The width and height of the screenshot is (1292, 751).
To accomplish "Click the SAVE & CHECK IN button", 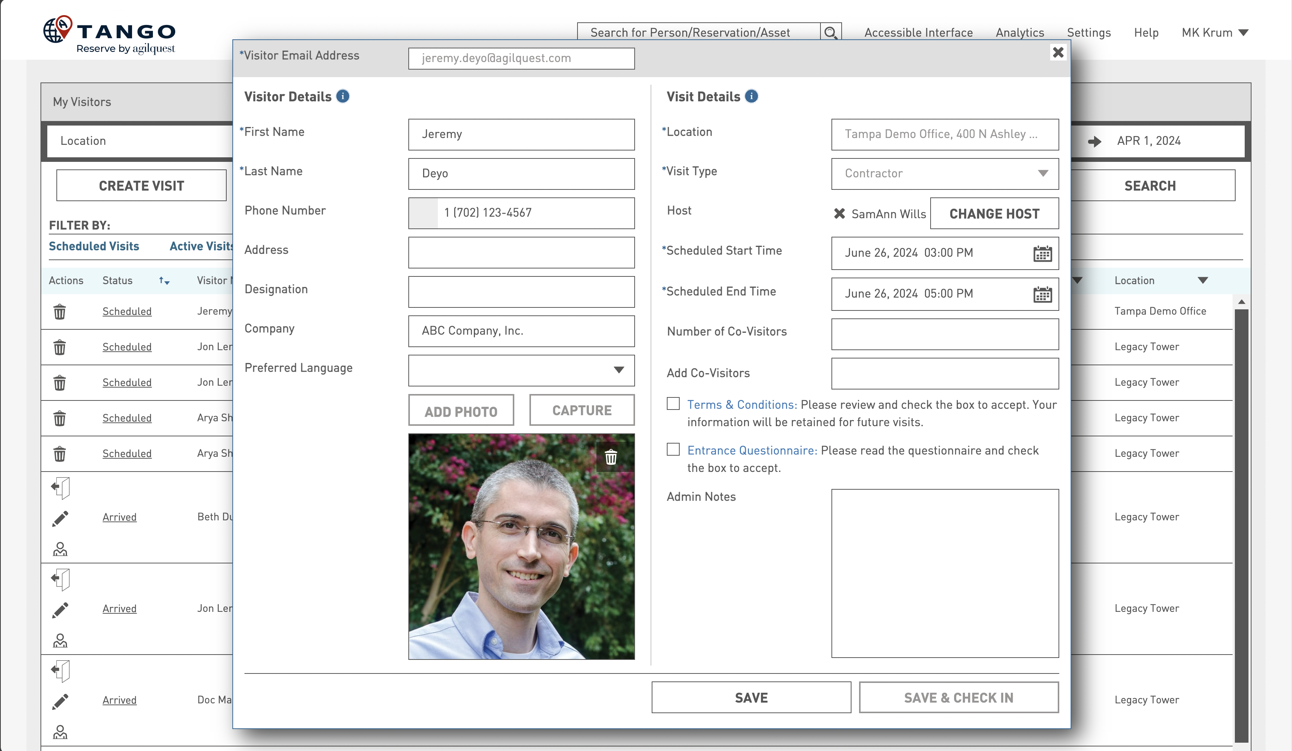I will 958,697.
